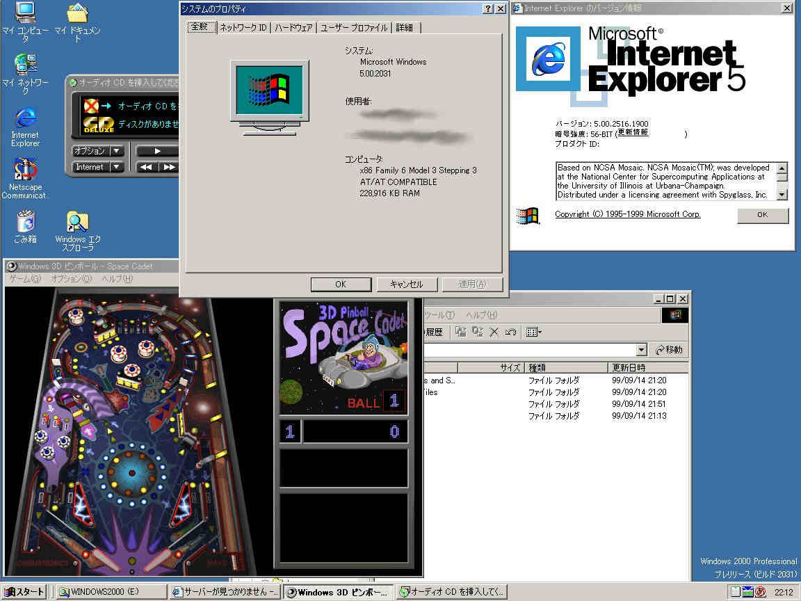
Task: Click the 更新情報 link in IE About
Action: [x=633, y=132]
